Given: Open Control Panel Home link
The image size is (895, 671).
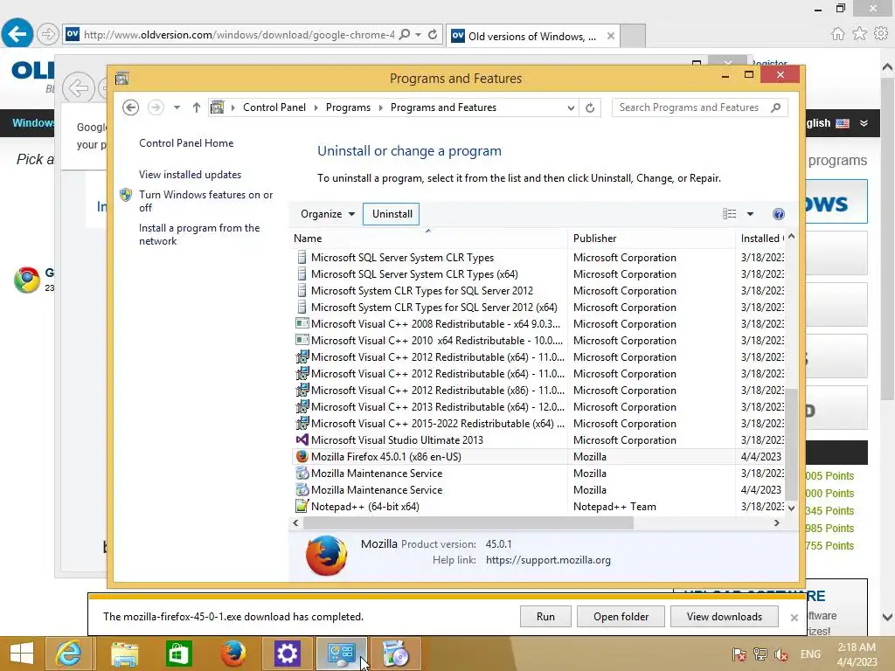Looking at the screenshot, I should [186, 143].
